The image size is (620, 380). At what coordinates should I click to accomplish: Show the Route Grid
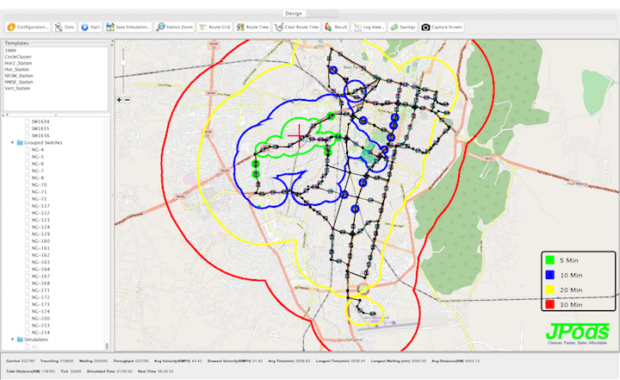(x=214, y=27)
